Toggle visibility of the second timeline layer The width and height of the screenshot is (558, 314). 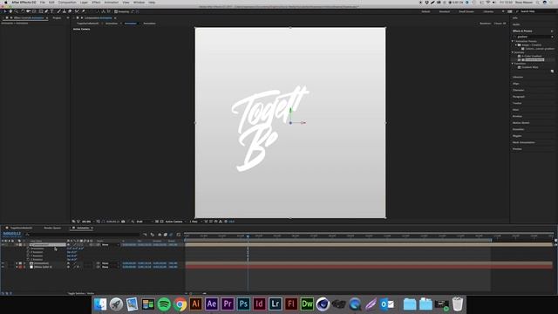point(3,263)
